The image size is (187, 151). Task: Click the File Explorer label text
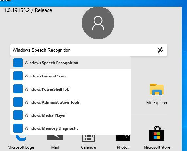point(157,103)
